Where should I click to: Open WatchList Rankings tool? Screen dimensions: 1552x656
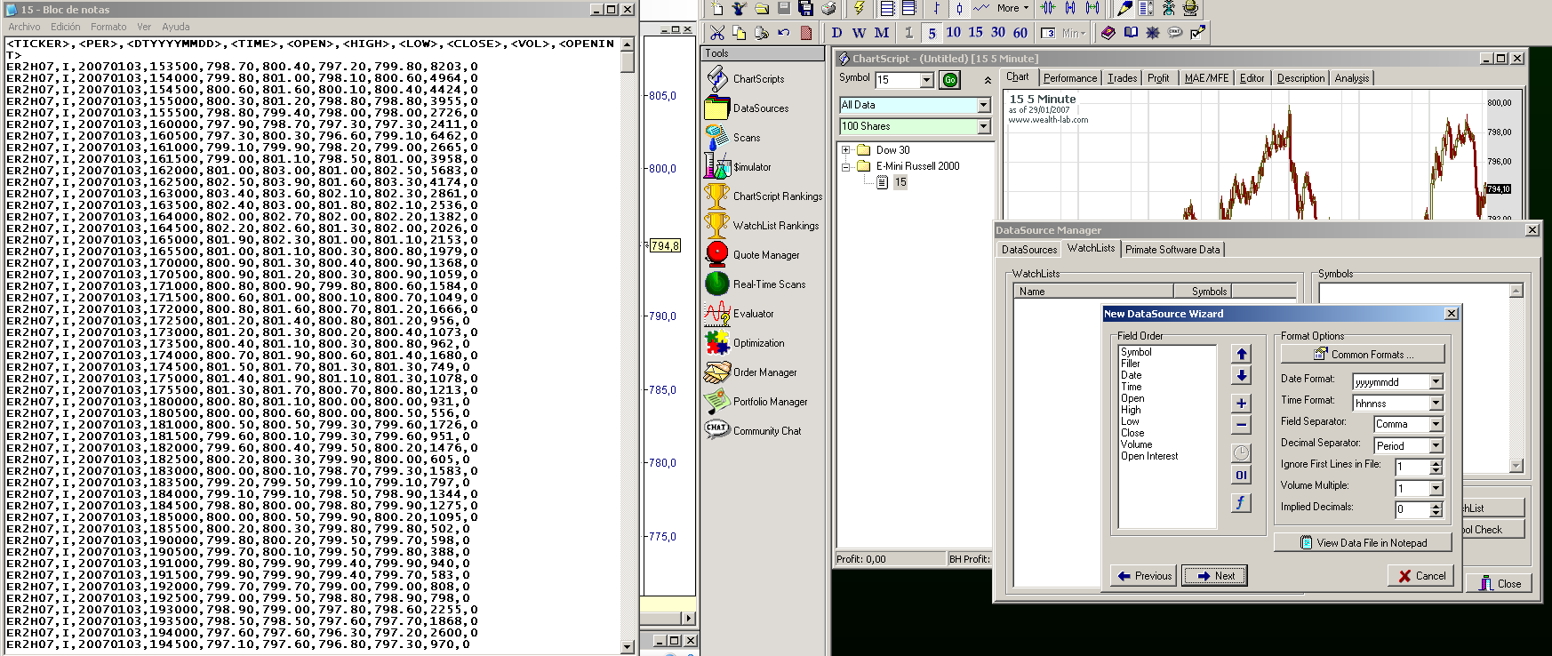(x=762, y=226)
